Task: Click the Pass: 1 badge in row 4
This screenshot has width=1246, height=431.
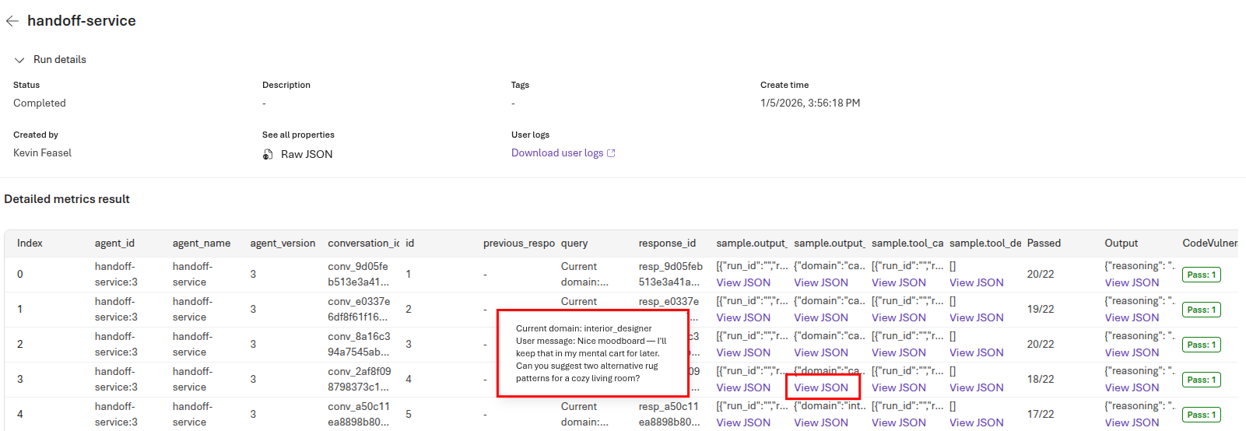Action: click(x=1202, y=415)
